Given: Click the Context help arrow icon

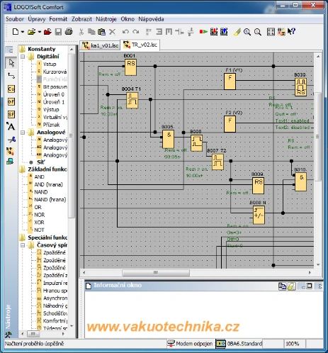Looking at the screenshot, I should click(291, 31).
